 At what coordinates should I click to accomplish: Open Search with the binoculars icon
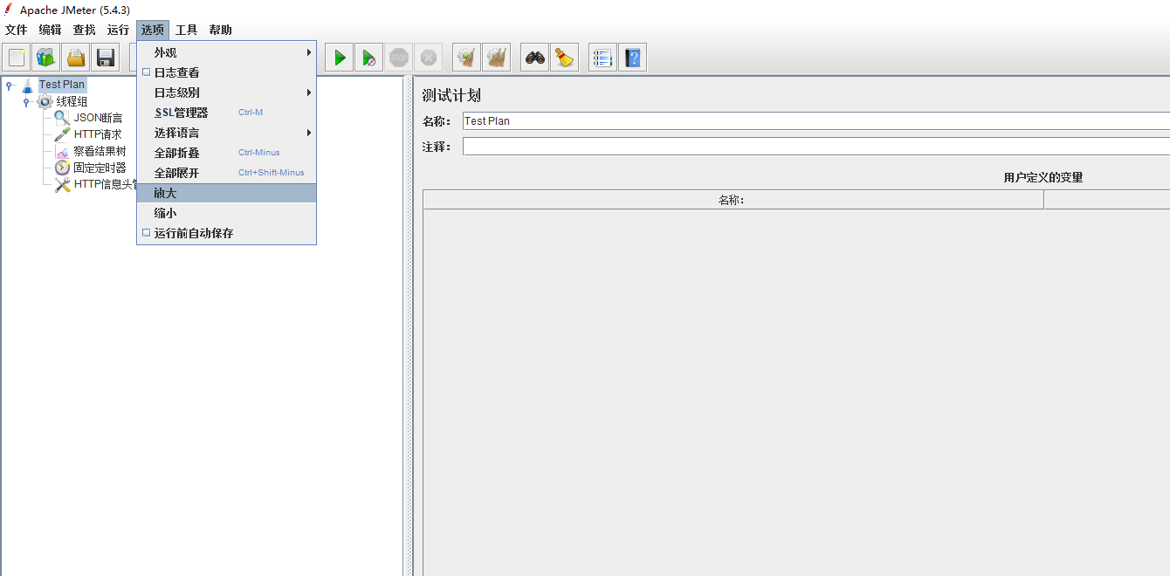click(x=535, y=58)
